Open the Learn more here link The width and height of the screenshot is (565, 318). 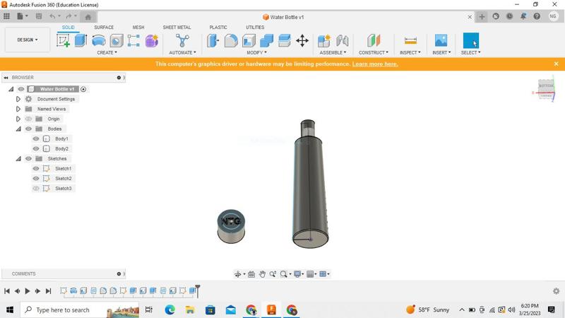(375, 64)
